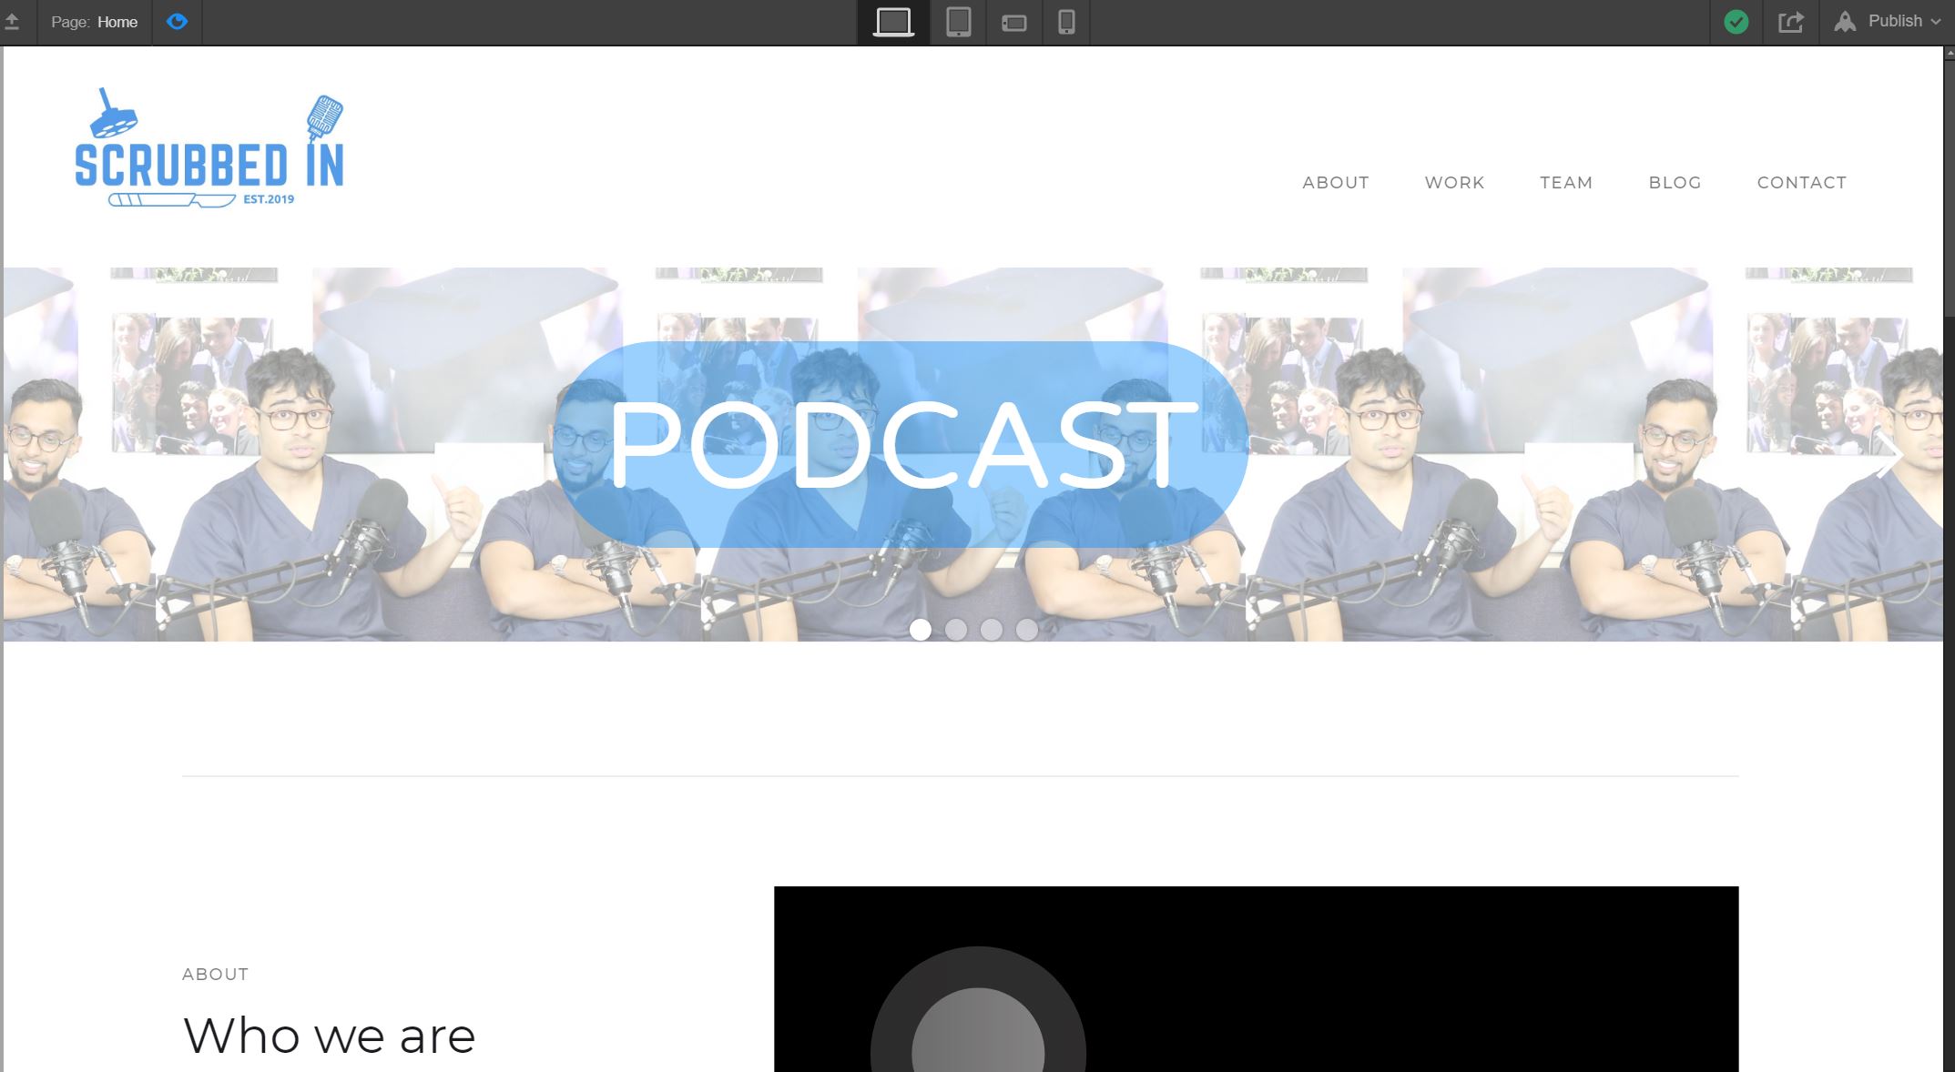Viewport: 1955px width, 1072px height.
Task: Select the second slider dot
Action: tap(955, 630)
